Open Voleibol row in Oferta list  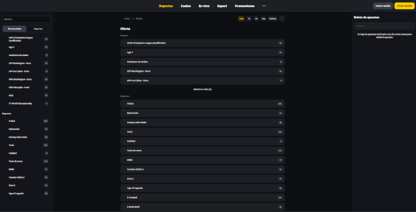[202, 141]
